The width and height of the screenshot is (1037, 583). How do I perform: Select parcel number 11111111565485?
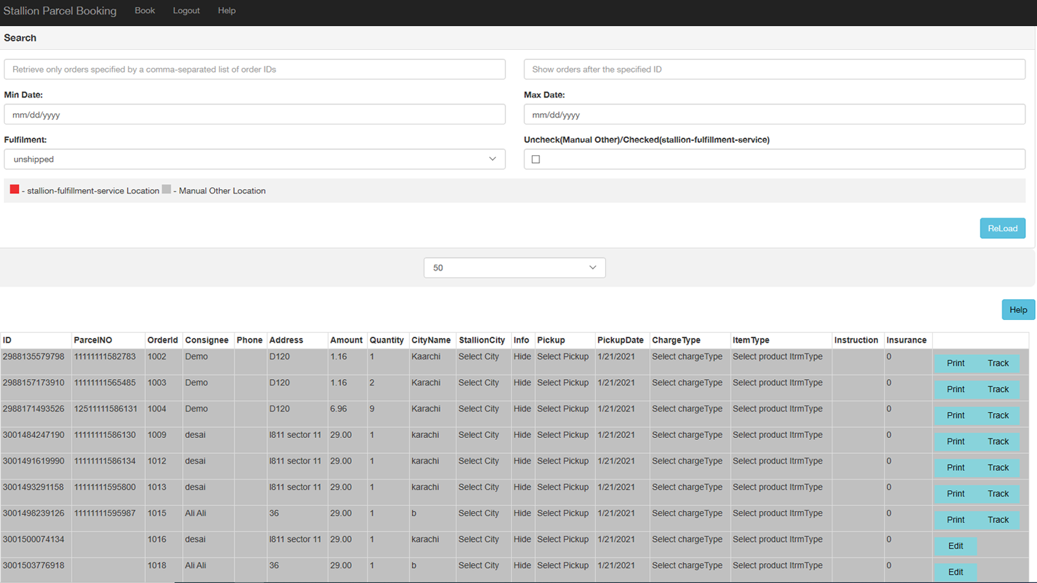pos(105,383)
